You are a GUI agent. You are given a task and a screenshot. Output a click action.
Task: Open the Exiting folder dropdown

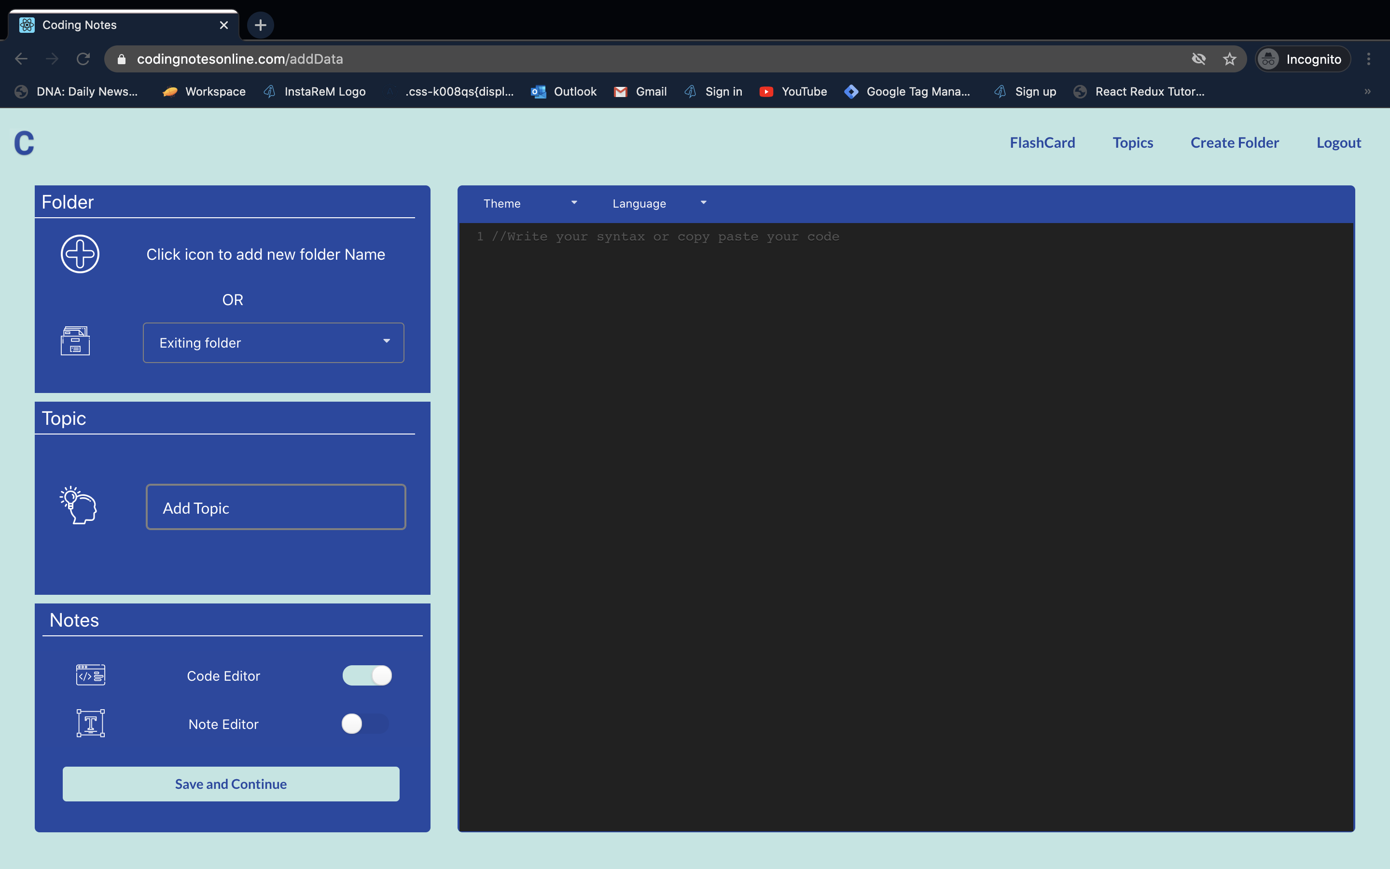tap(273, 343)
